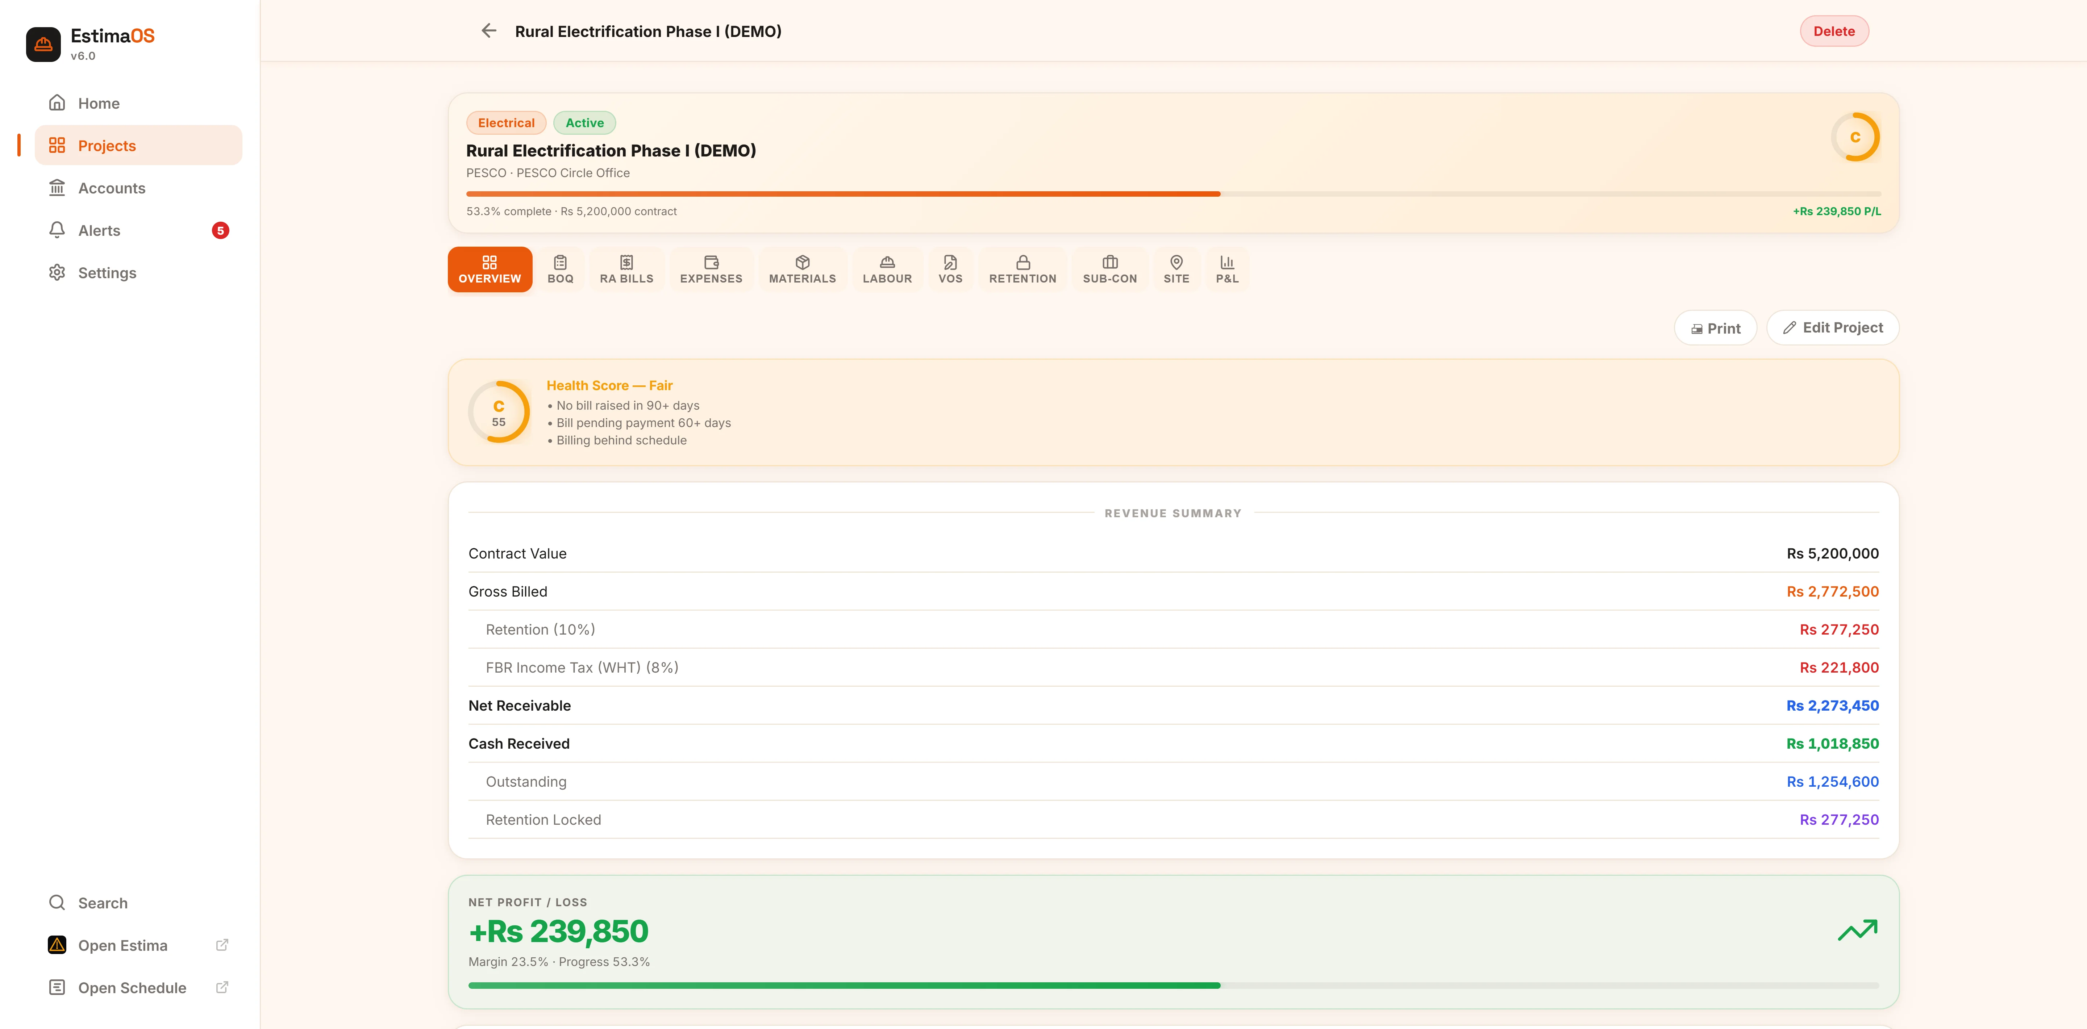Click the Search magnifier icon
2087x1029 pixels.
click(57, 903)
